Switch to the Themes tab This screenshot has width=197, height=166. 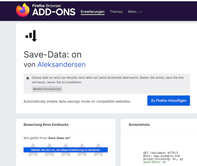(116, 12)
